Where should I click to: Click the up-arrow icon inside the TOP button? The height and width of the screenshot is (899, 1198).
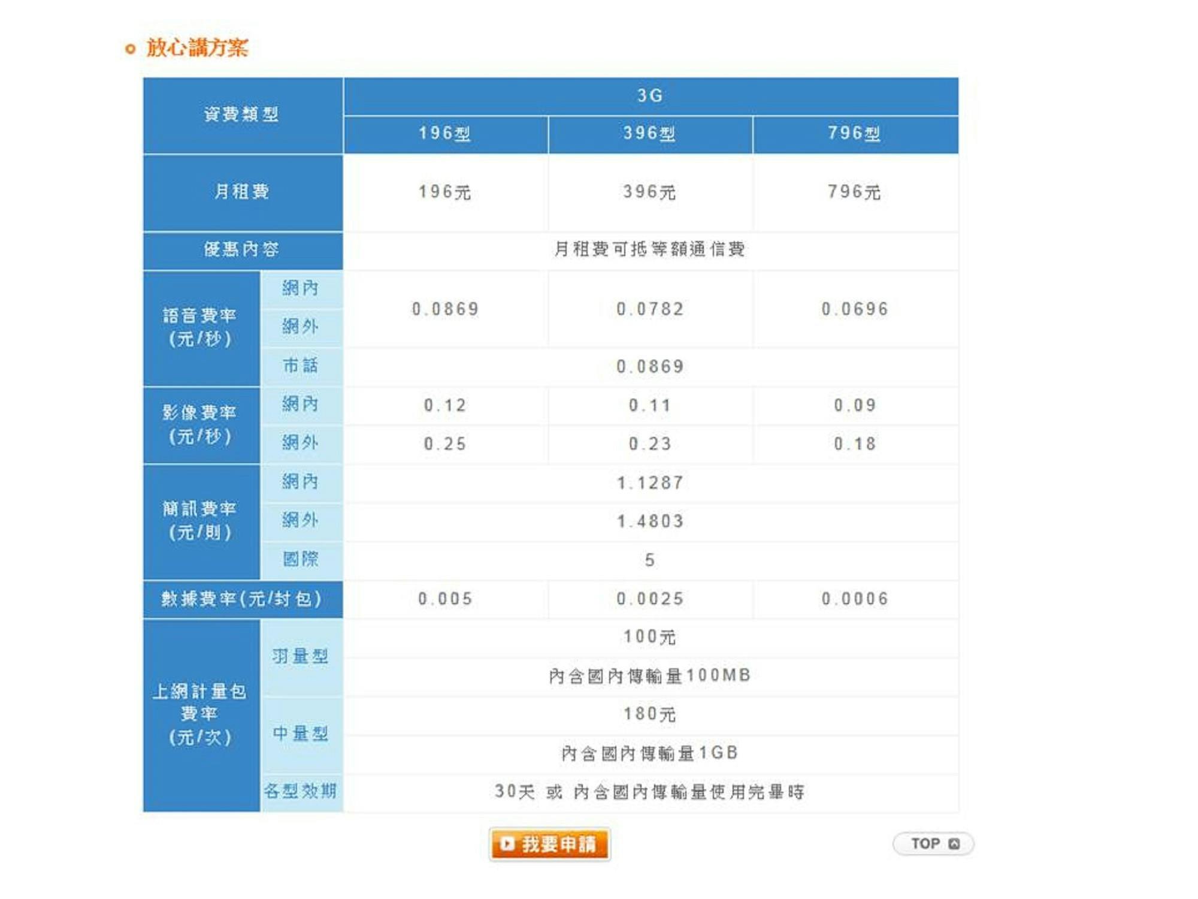(x=955, y=843)
